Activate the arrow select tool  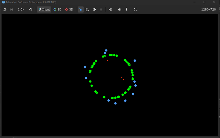[81, 10]
